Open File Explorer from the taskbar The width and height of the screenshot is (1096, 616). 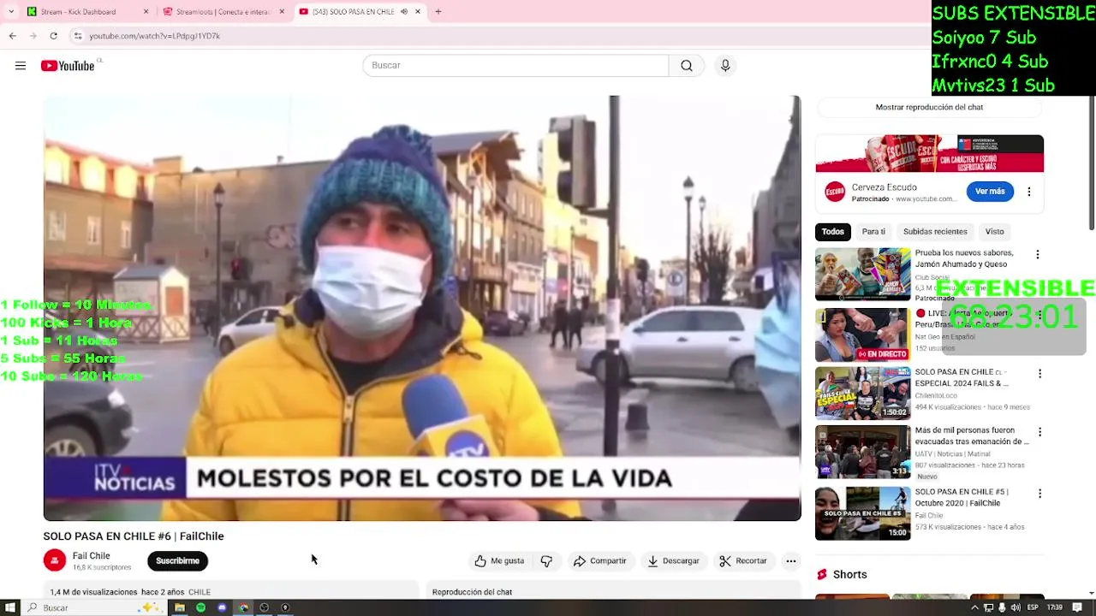tap(180, 608)
